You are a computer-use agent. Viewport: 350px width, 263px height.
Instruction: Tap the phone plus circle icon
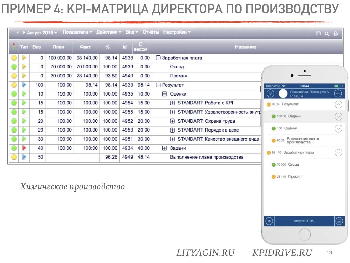pyautogui.click(x=338, y=93)
